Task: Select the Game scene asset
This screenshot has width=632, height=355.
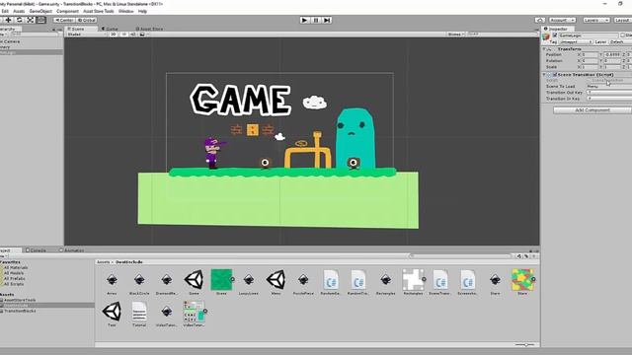Action: coord(194,282)
